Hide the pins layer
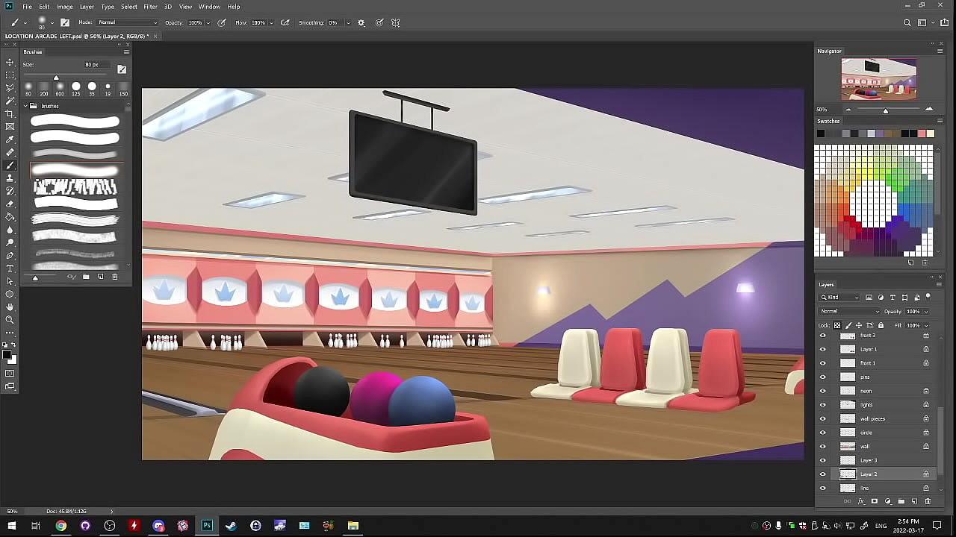The image size is (956, 537). [x=823, y=377]
